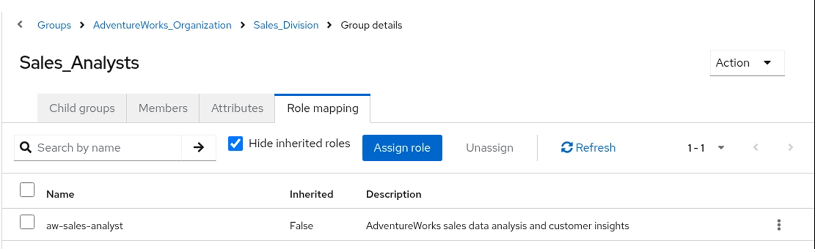The height and width of the screenshot is (249, 815).
Task: Open the Members tab
Action: click(163, 109)
